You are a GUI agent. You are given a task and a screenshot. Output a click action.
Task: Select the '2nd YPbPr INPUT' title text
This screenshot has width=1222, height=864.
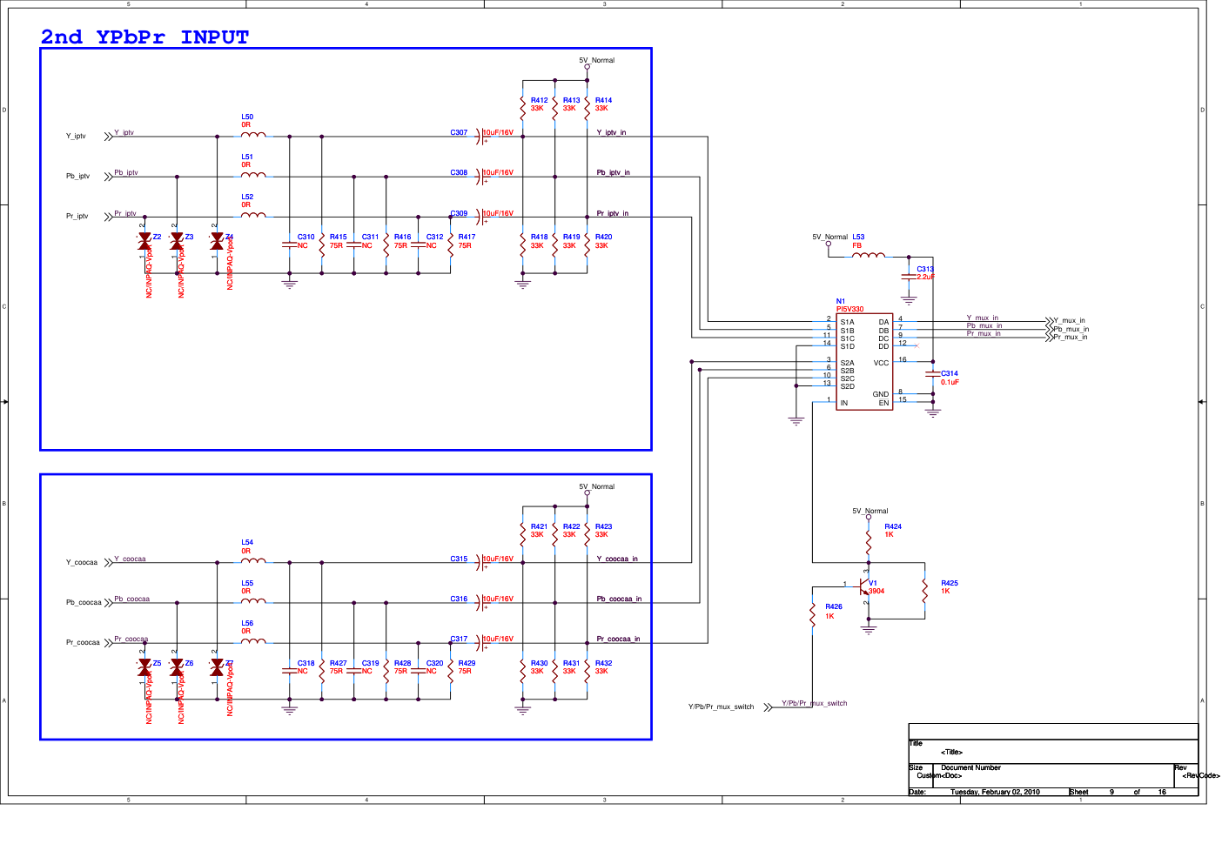144,37
